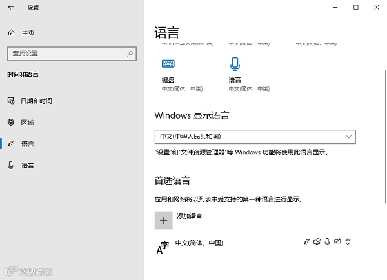The image size is (387, 280).
Task: Click the handwriting feature icon
Action: pos(337,241)
